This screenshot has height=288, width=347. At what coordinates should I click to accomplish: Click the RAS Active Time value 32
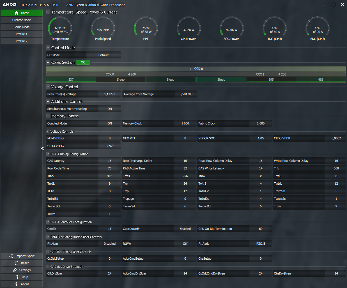[185, 168]
